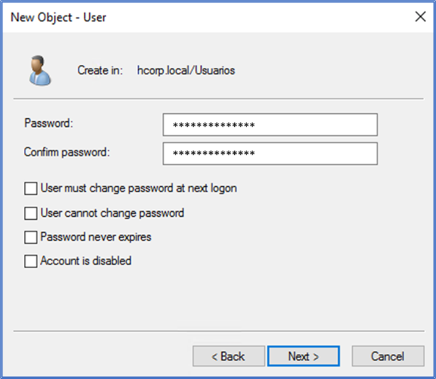This screenshot has height=379, width=436.
Task: Tick the box beside User cannot change password
Action: (31, 214)
